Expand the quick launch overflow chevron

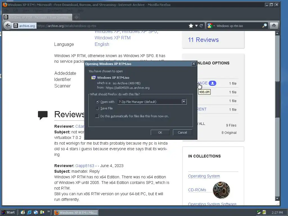[48, 211]
